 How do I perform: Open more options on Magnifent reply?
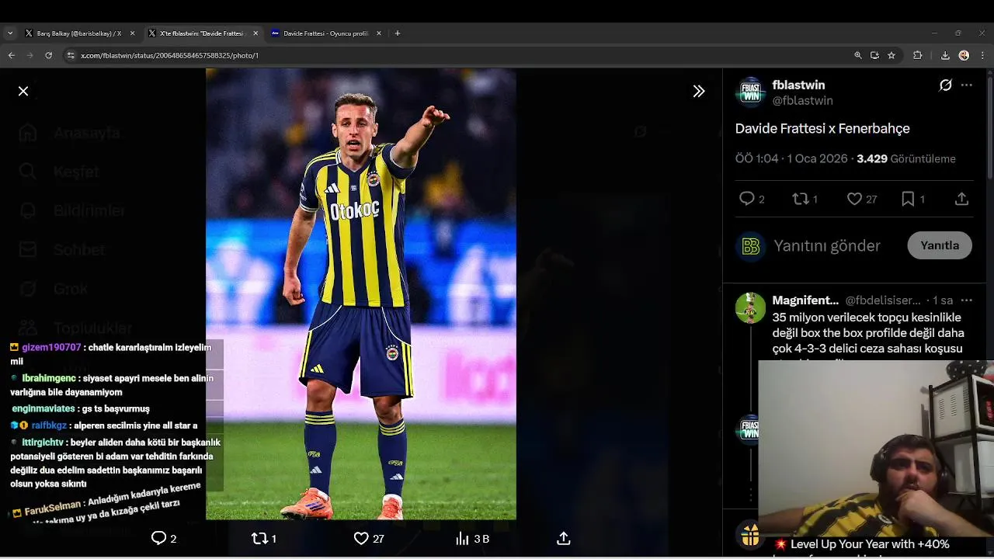tap(967, 300)
